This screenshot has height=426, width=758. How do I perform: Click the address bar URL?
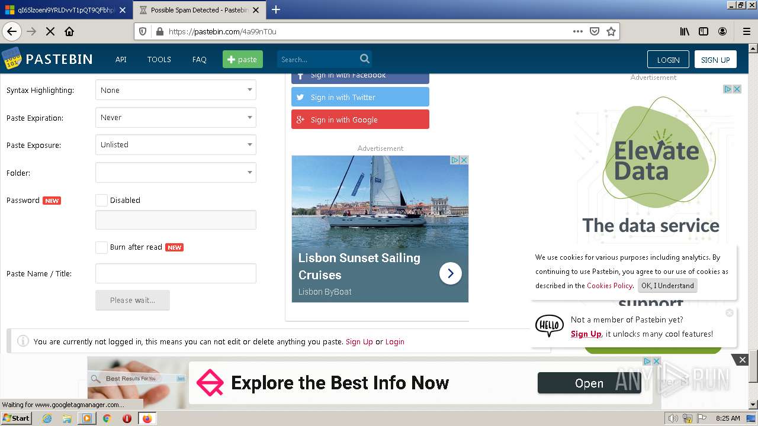pos(222,31)
